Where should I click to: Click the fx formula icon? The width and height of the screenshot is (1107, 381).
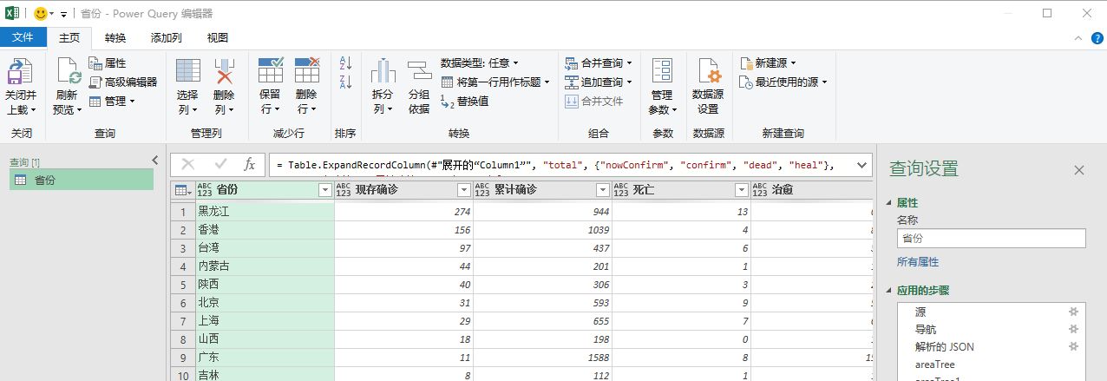249,164
